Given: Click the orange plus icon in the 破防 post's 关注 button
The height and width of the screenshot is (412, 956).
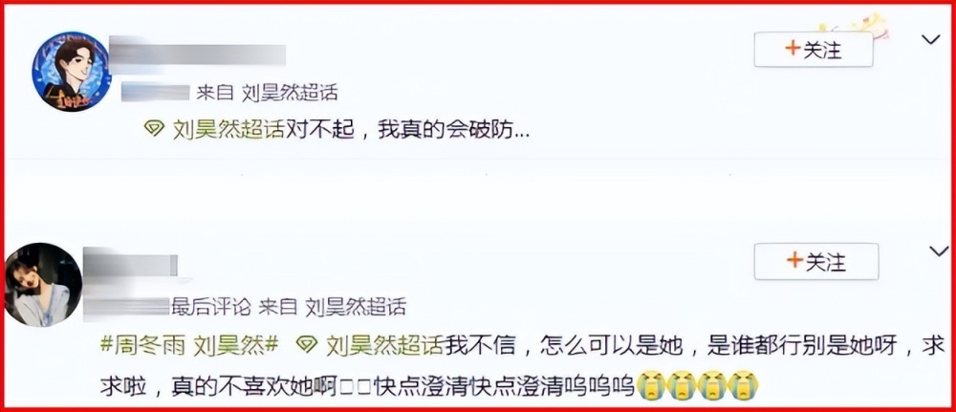Looking at the screenshot, I should point(793,48).
